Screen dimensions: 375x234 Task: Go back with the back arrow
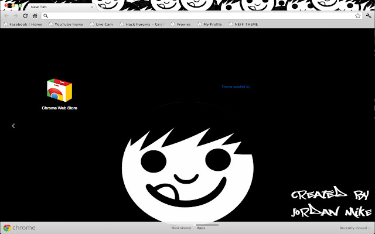click(6, 16)
